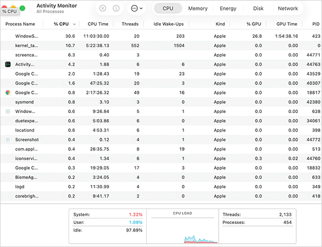322x247 pixels.
Task: Click the Threads total 2,133
Action: [x=285, y=215]
